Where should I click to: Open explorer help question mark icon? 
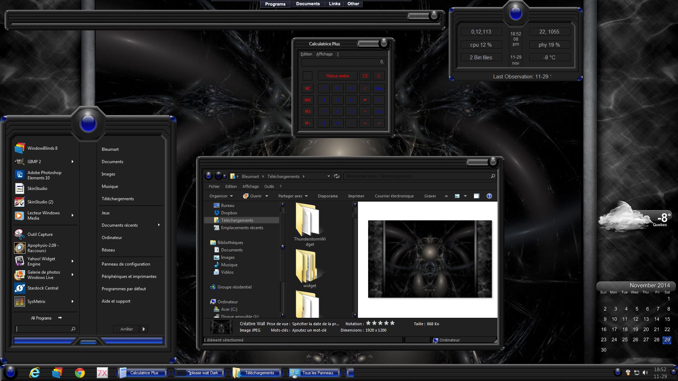click(x=489, y=196)
